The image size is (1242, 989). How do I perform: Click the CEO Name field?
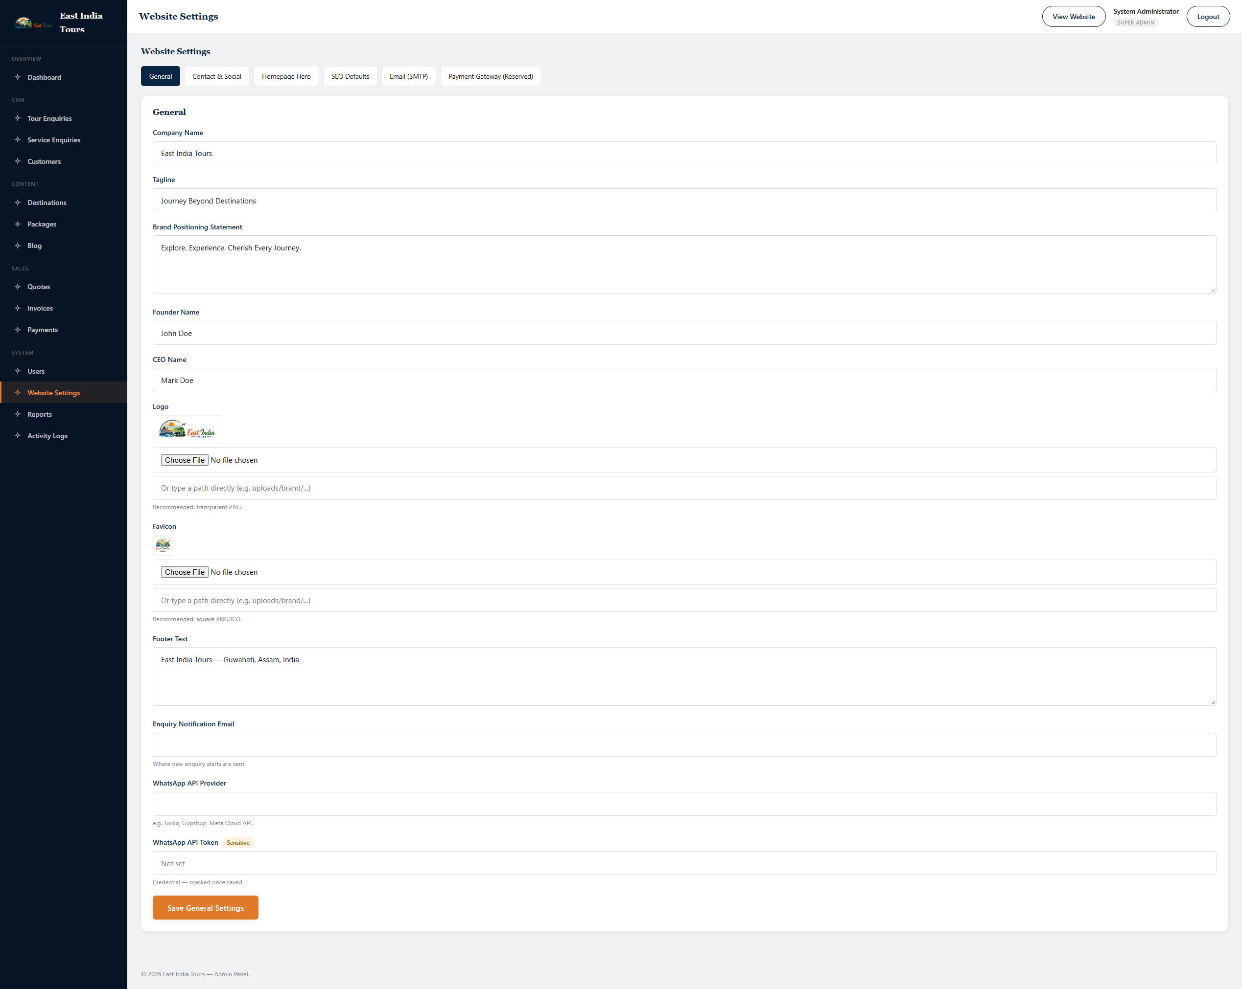[684, 381]
